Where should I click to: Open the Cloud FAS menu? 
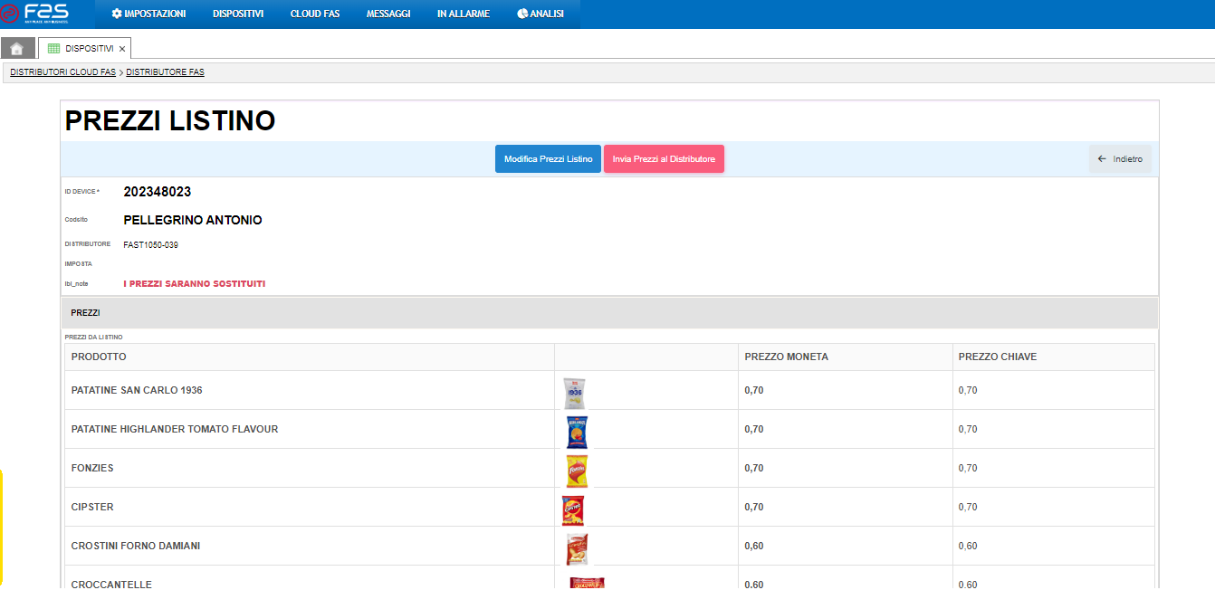point(315,14)
